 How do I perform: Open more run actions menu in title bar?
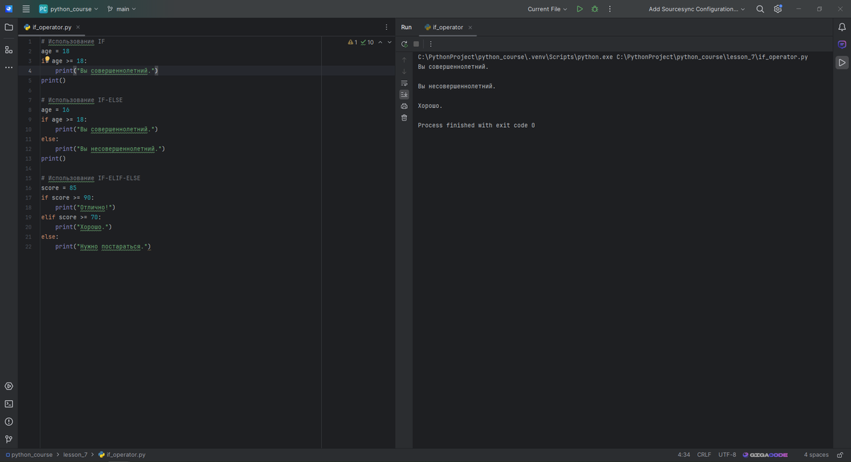[610, 9]
